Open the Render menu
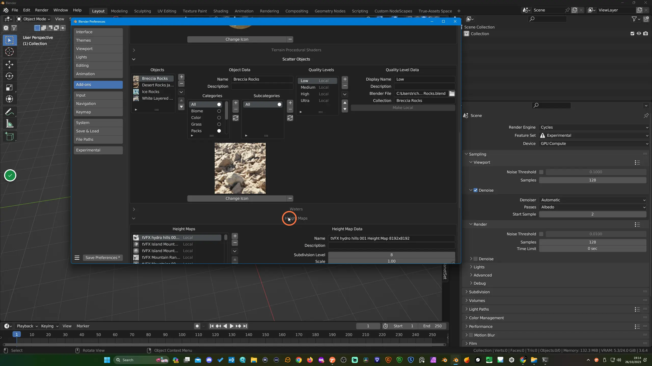 (x=42, y=10)
